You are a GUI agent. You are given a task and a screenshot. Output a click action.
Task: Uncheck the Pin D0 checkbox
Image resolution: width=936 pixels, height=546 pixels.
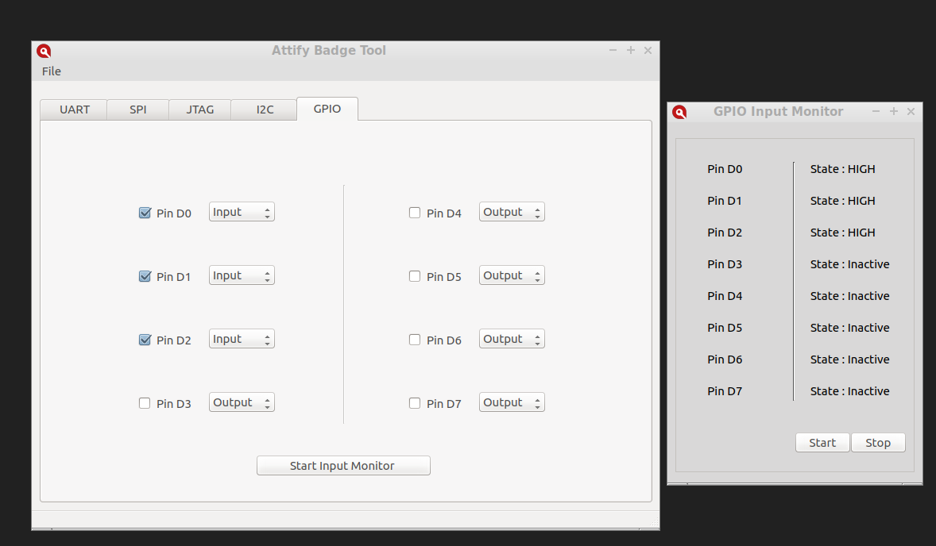145,213
